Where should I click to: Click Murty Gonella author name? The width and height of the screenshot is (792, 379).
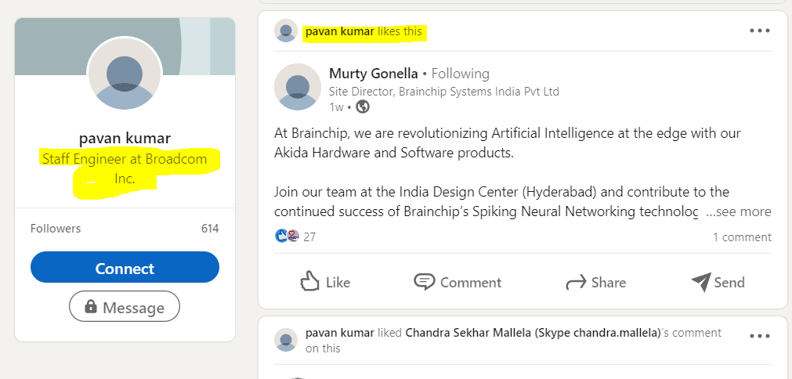tap(373, 74)
